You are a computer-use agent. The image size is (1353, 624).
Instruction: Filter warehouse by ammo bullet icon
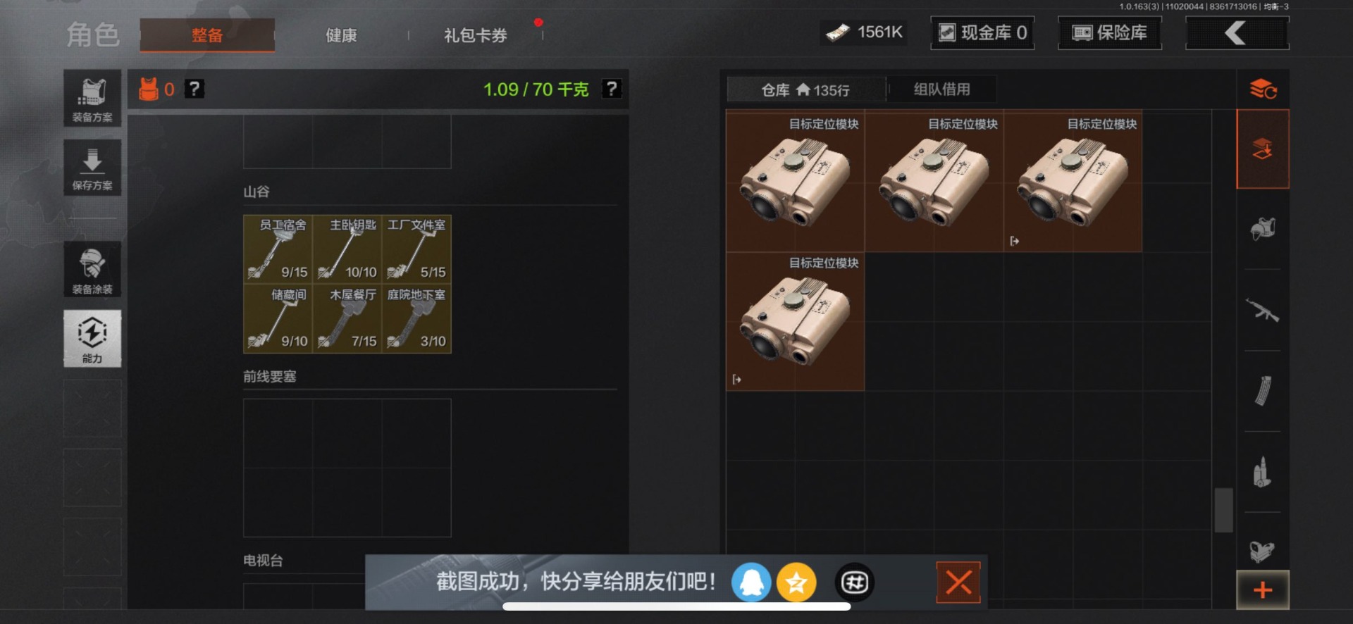pos(1262,472)
